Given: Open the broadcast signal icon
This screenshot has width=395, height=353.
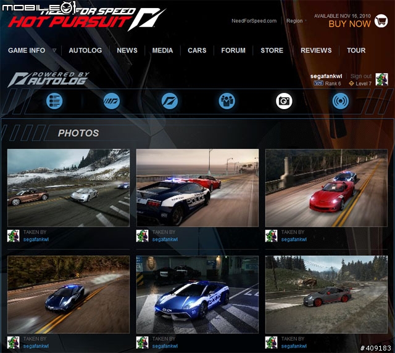Looking at the screenshot, I should point(340,101).
